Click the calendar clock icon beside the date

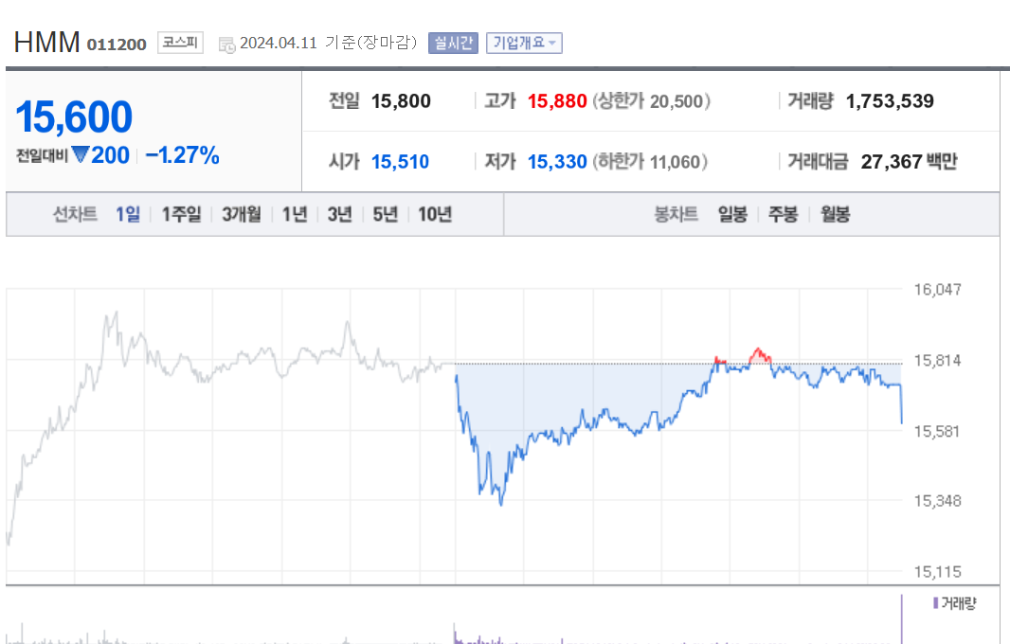pyautogui.click(x=226, y=45)
